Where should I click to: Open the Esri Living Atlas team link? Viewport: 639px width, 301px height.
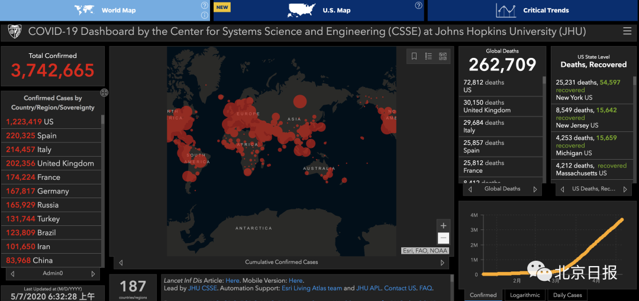pos(310,289)
